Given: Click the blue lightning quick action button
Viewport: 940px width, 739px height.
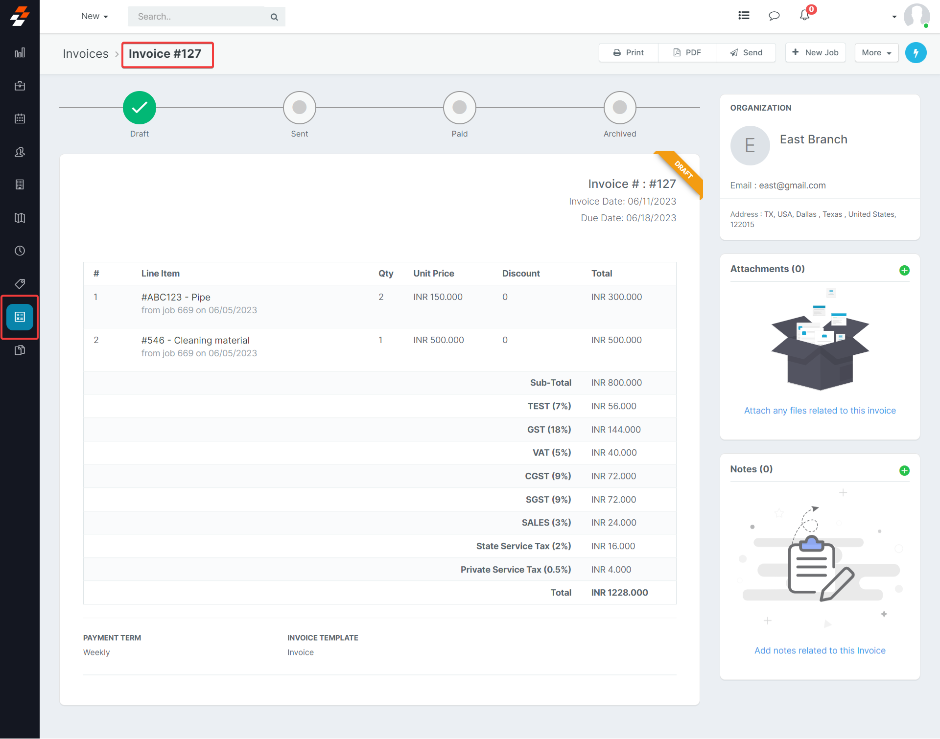Looking at the screenshot, I should tap(916, 53).
